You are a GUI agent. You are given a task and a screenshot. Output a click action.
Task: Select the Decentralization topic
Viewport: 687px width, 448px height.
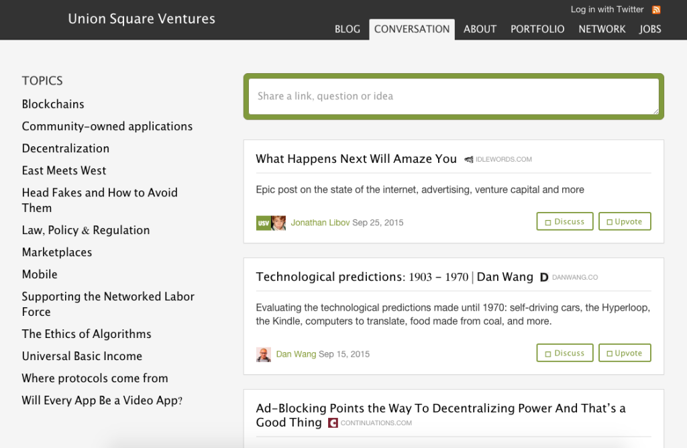click(66, 148)
